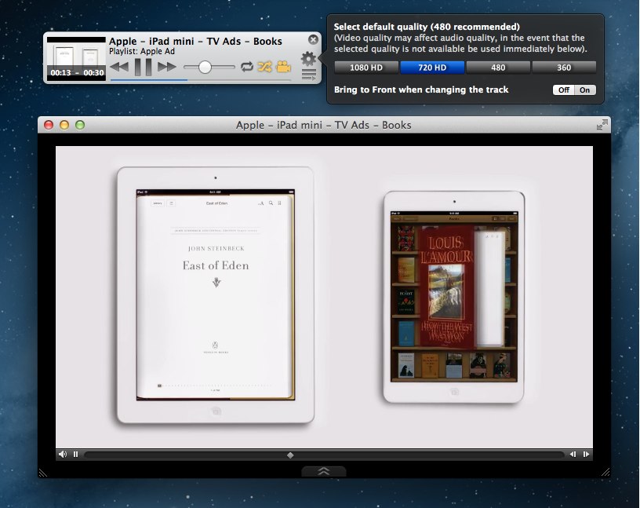640x508 pixels.
Task: Click the video seek bar track
Action: point(325,455)
